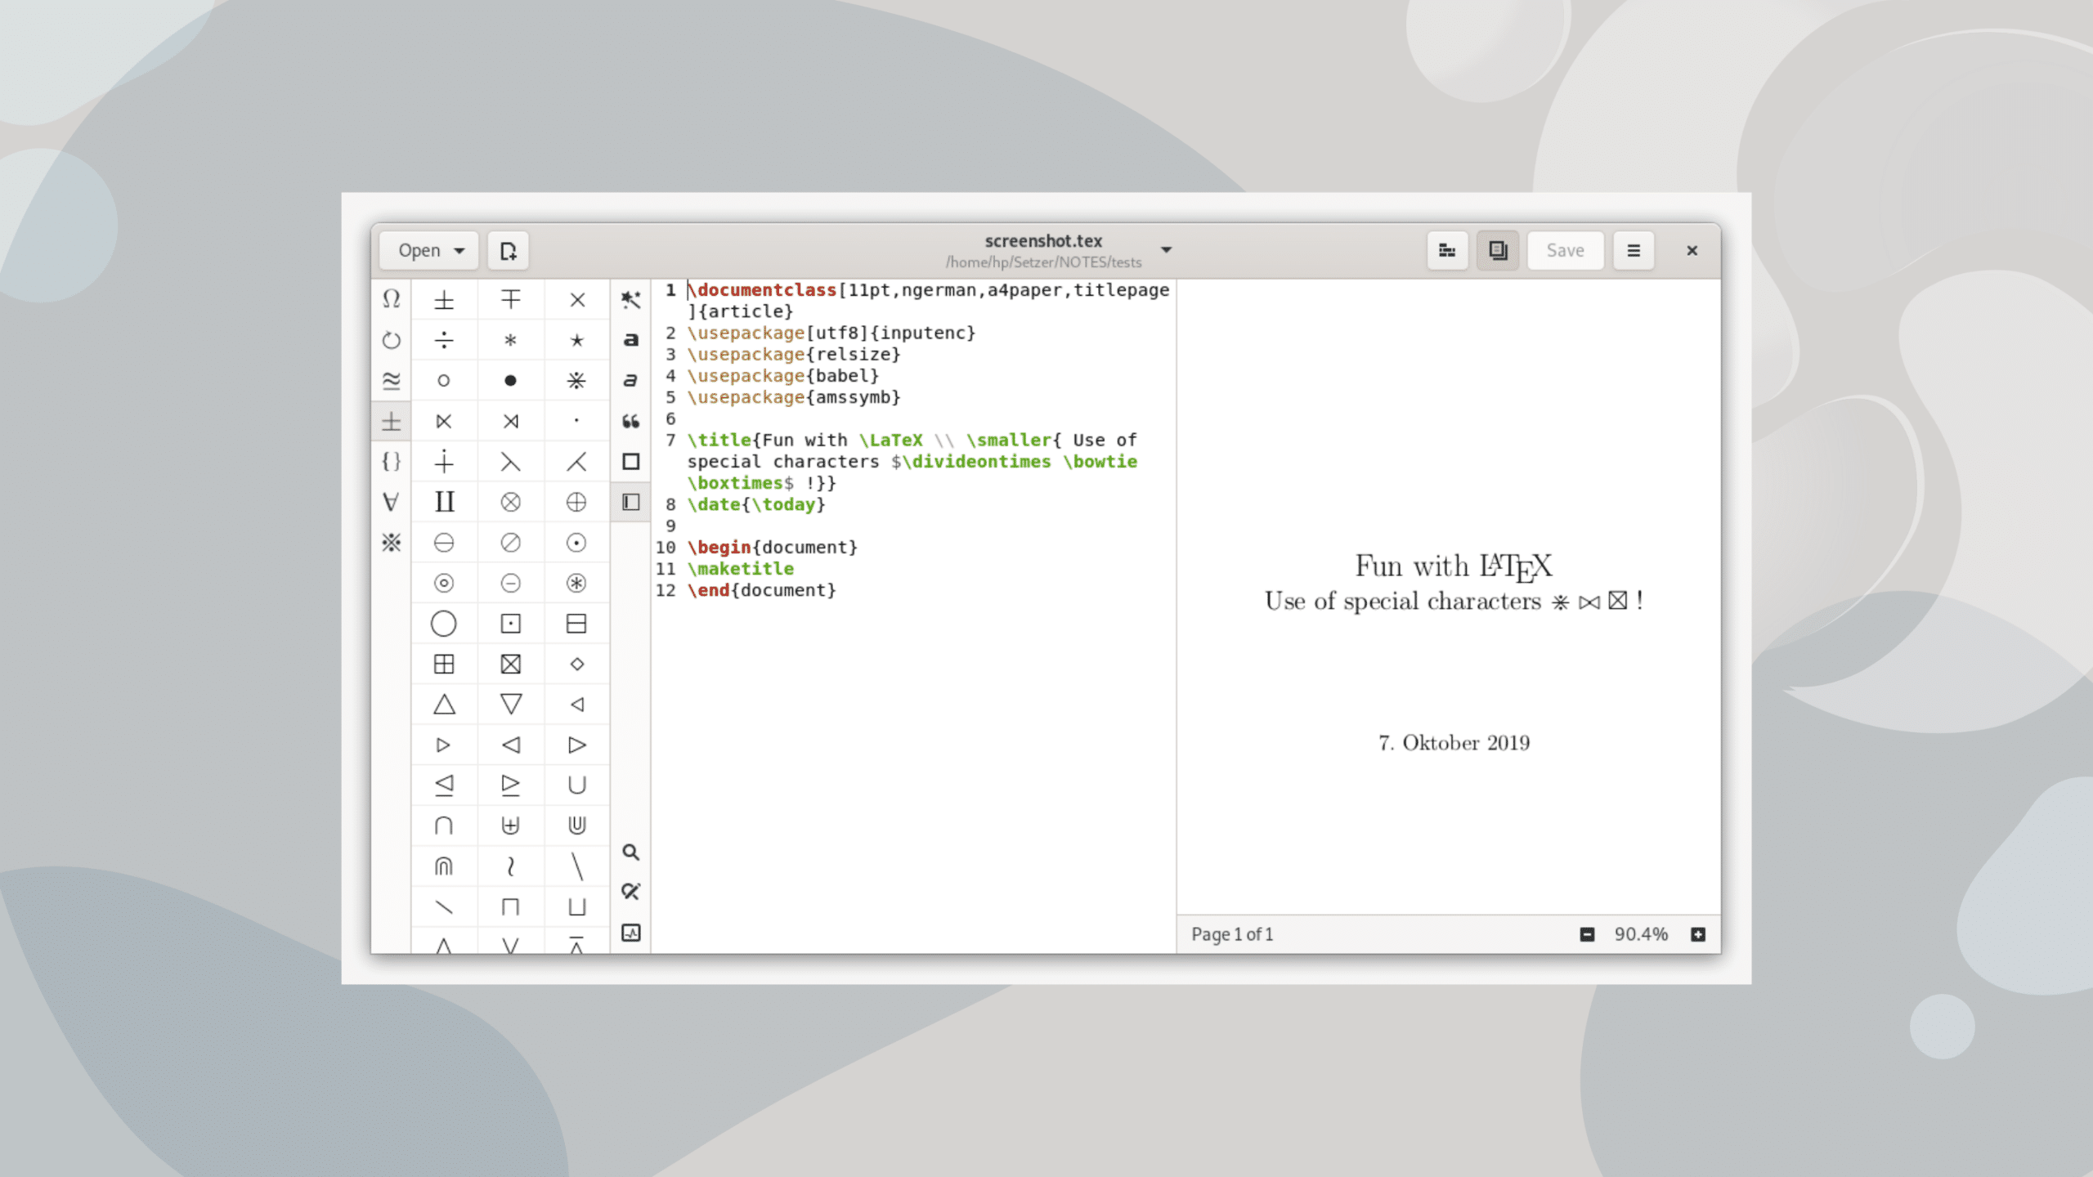
Task: Insert the times symbol
Action: (577, 300)
